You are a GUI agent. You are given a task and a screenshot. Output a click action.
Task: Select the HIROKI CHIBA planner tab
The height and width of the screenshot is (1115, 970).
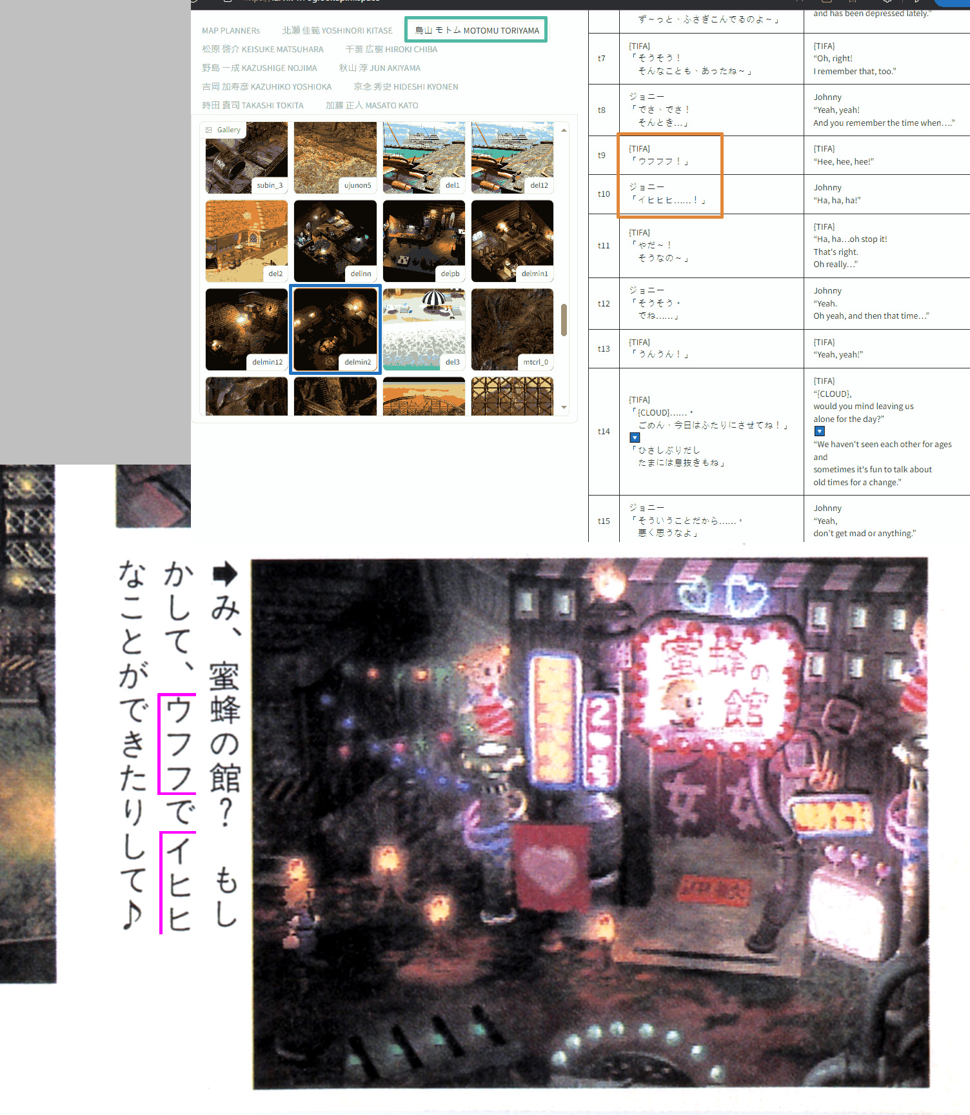pos(391,49)
